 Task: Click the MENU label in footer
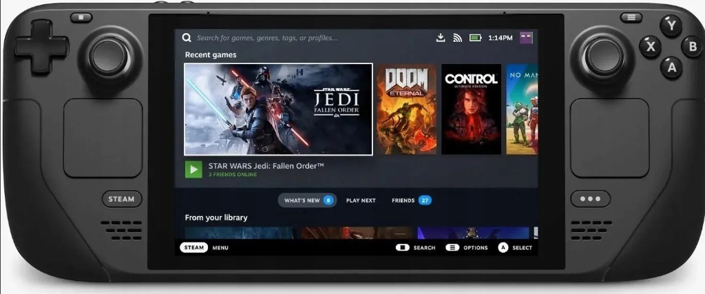point(220,248)
